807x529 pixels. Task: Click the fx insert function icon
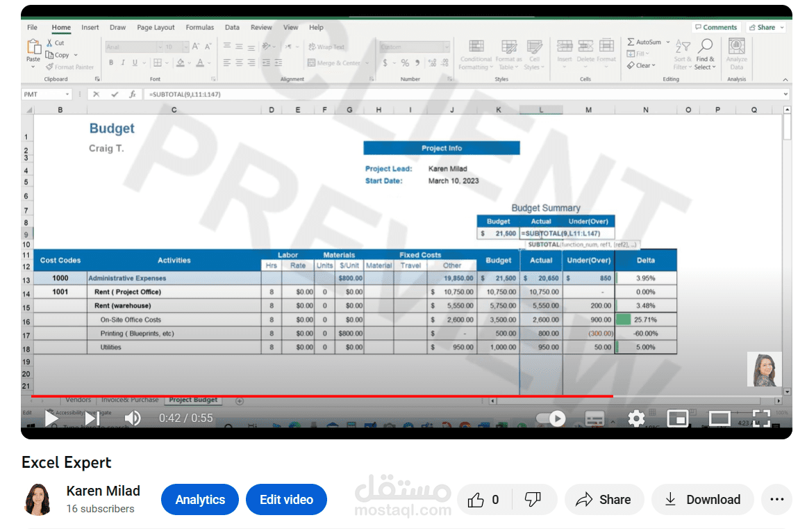132,95
